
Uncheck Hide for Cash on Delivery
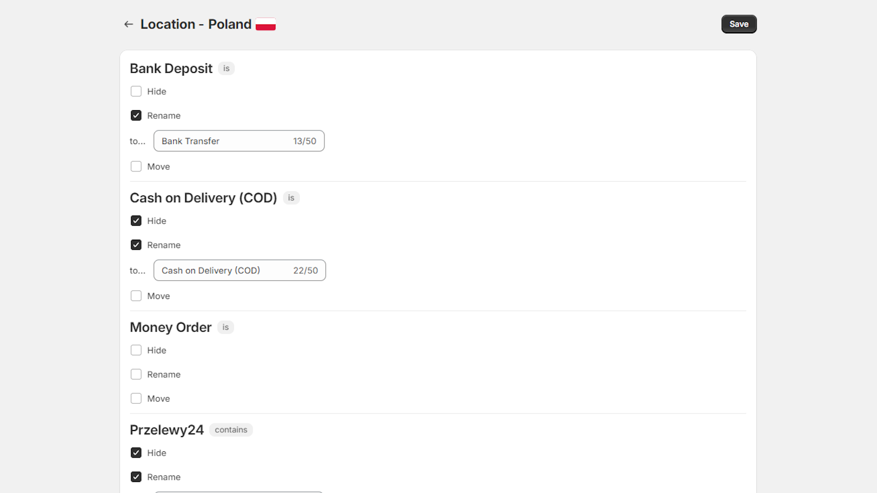136,221
